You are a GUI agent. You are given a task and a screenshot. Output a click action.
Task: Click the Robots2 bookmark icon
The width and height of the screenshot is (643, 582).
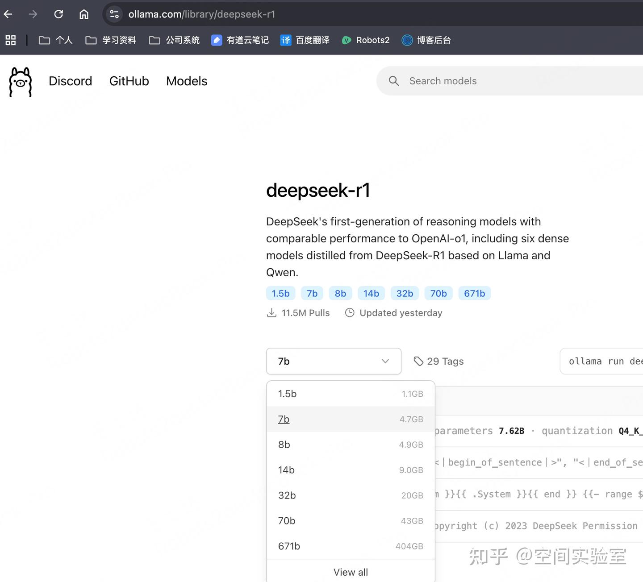coord(346,40)
